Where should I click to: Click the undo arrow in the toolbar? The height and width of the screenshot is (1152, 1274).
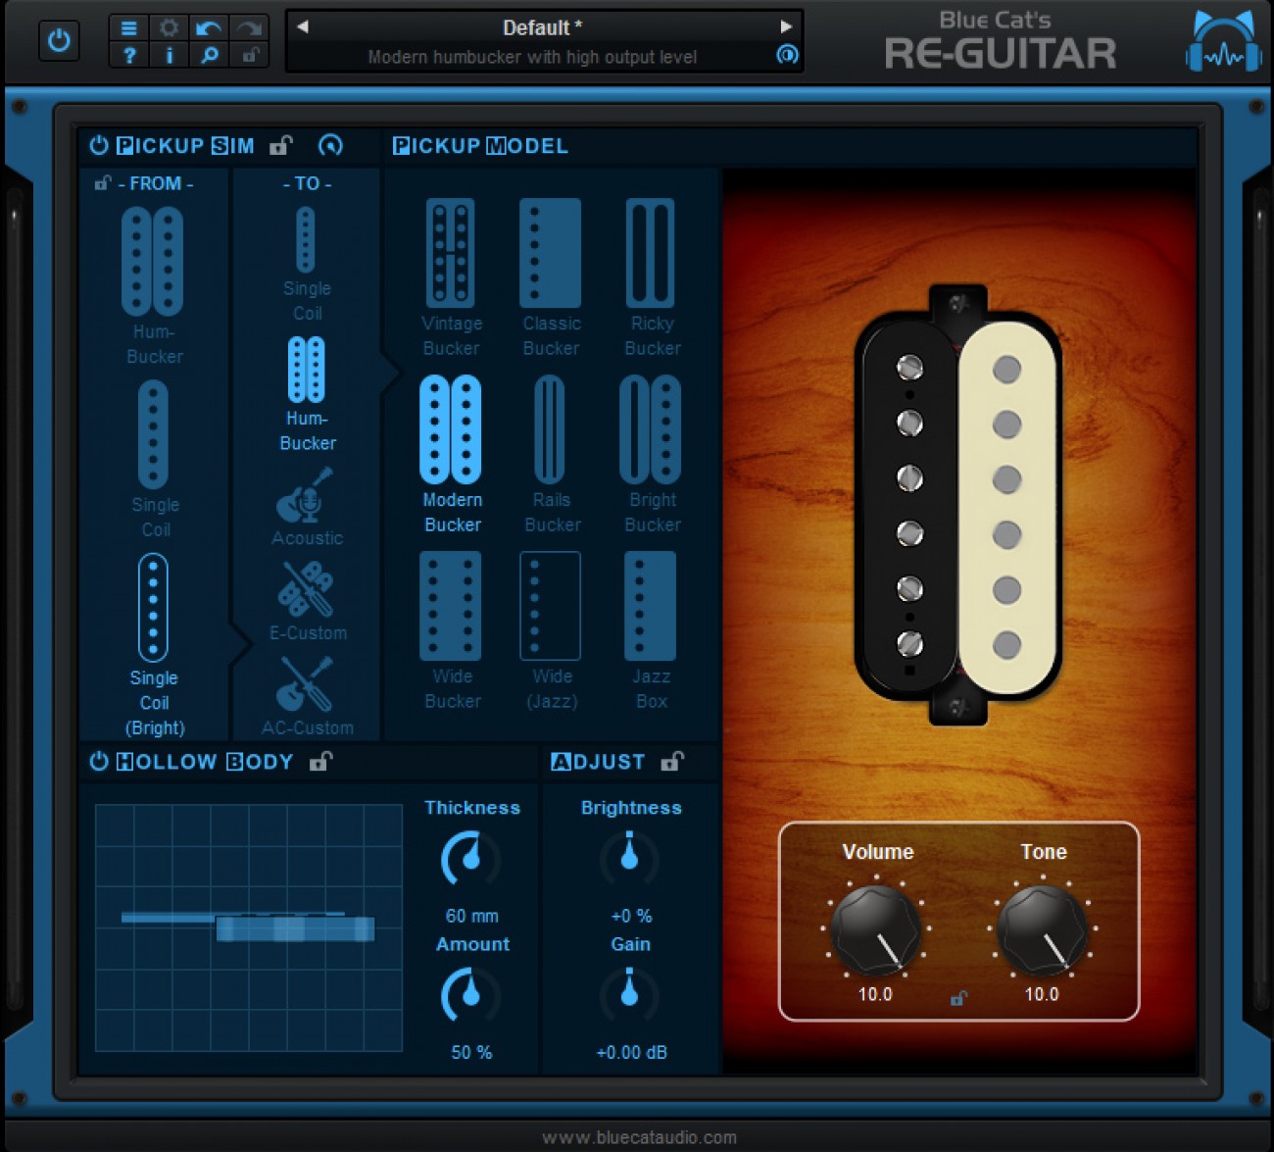tap(209, 27)
